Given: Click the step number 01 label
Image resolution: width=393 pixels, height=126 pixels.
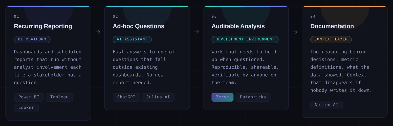Looking at the screenshot, I should [x=16, y=17].
